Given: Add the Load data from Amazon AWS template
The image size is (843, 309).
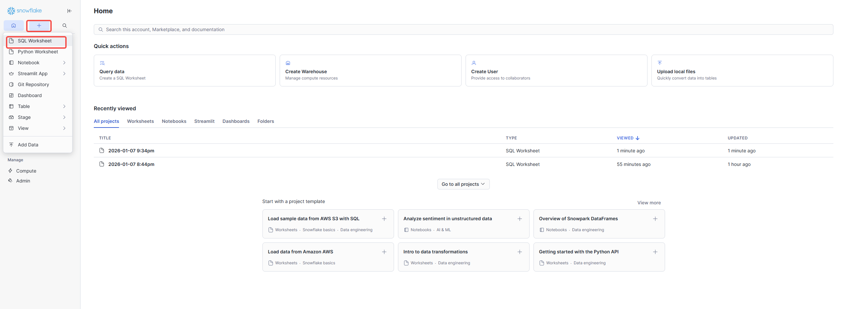Looking at the screenshot, I should pyautogui.click(x=384, y=252).
